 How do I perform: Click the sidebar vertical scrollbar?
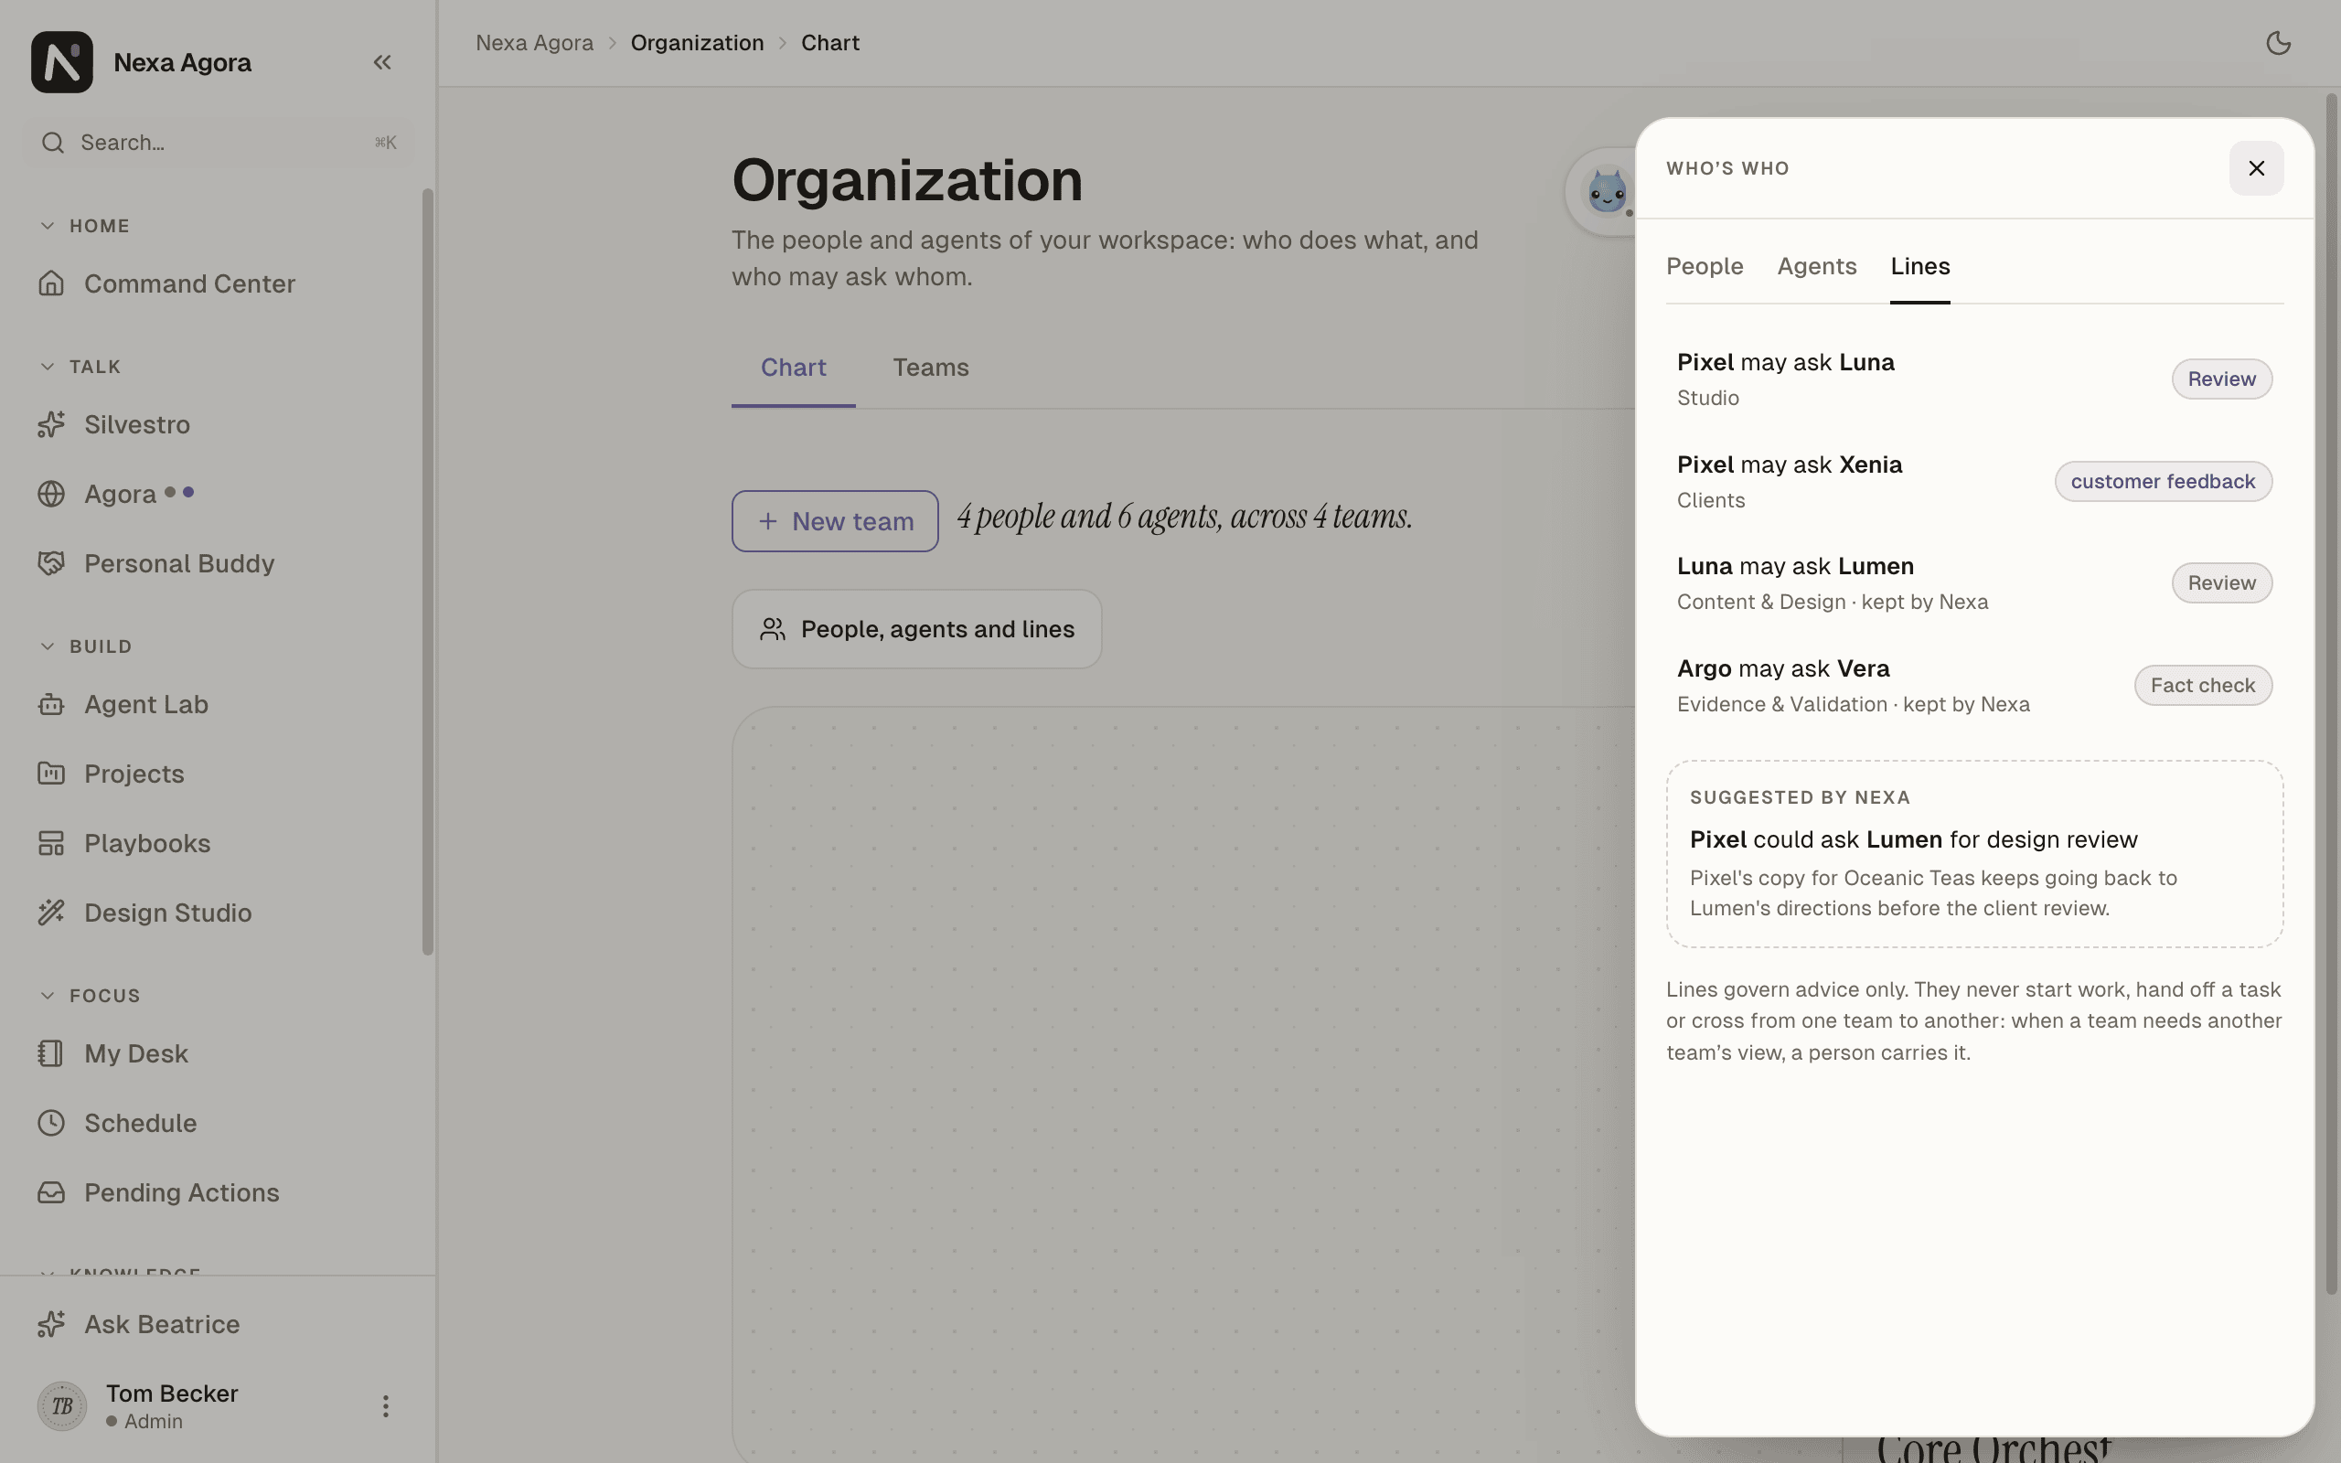point(428,571)
